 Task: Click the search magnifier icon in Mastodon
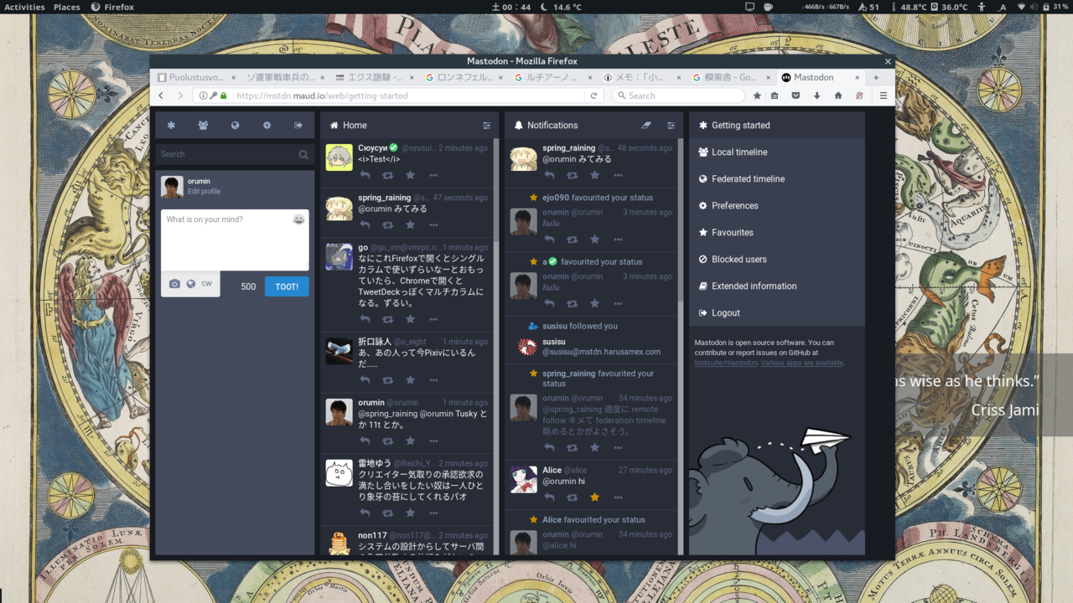pyautogui.click(x=303, y=154)
